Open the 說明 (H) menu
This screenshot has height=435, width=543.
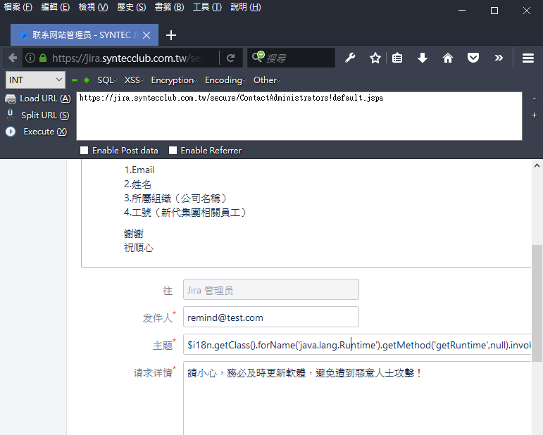pyautogui.click(x=246, y=7)
